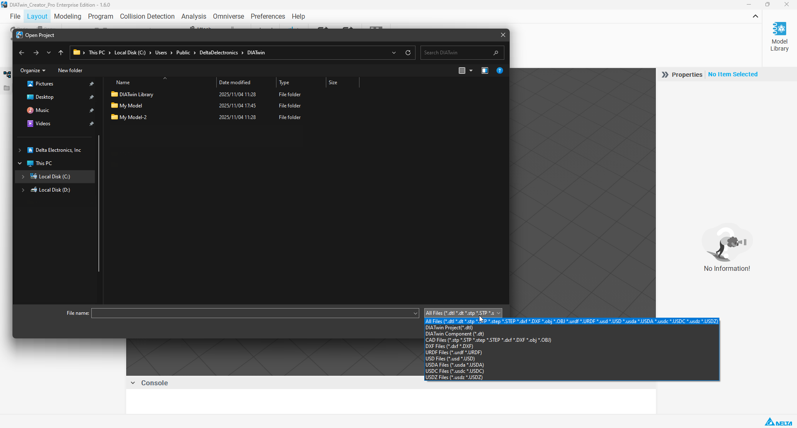The height and width of the screenshot is (428, 797).
Task: Select DIATwin Project (*.dtl) filter
Action: coord(572,328)
